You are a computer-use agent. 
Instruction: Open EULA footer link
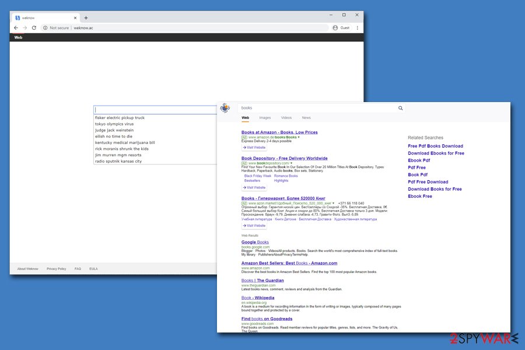pos(93,268)
